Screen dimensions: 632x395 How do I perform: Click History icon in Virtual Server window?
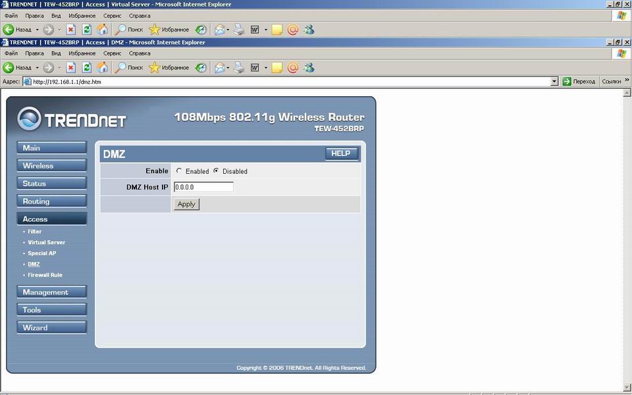coord(200,30)
